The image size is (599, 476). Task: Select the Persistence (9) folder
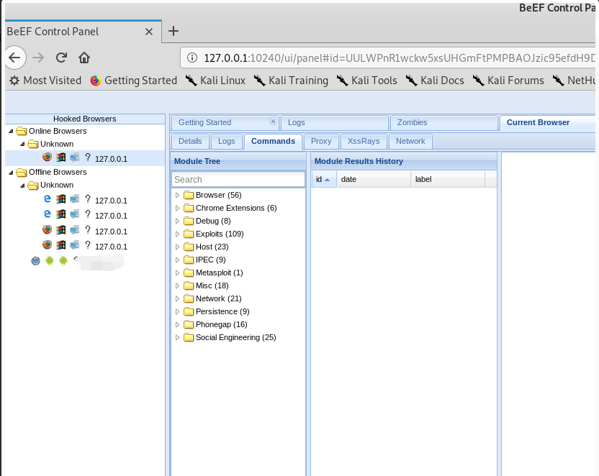click(x=222, y=311)
